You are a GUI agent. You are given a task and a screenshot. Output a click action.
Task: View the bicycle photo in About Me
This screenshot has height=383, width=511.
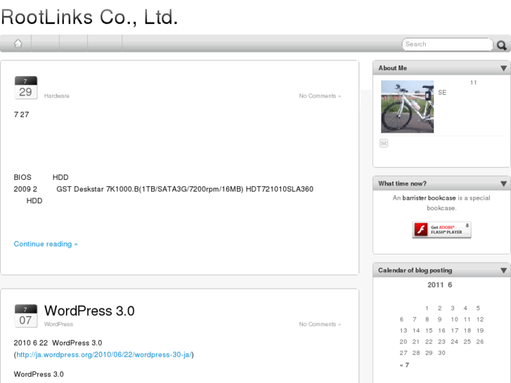pyautogui.click(x=408, y=107)
